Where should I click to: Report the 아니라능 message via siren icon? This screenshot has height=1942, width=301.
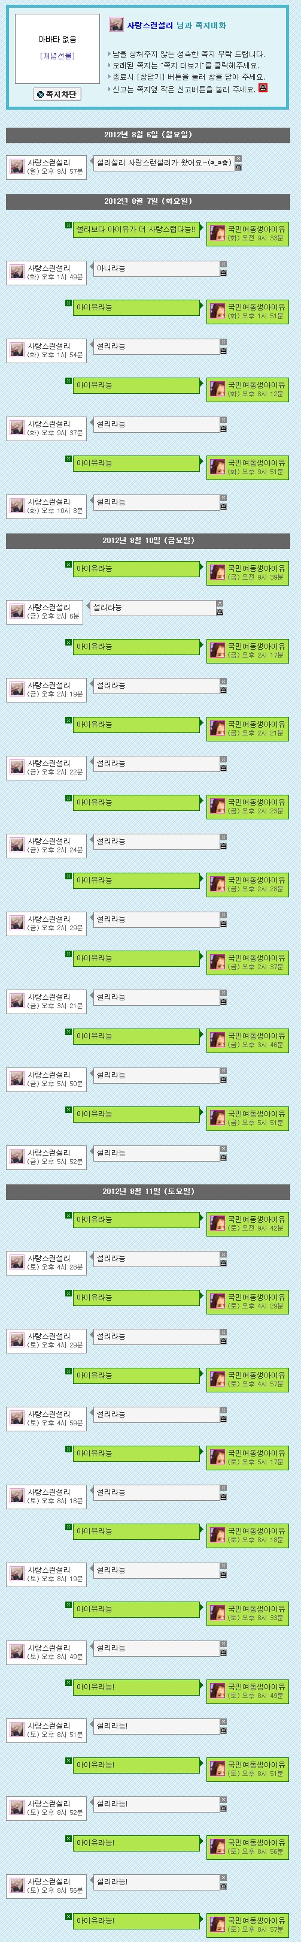pos(223,273)
